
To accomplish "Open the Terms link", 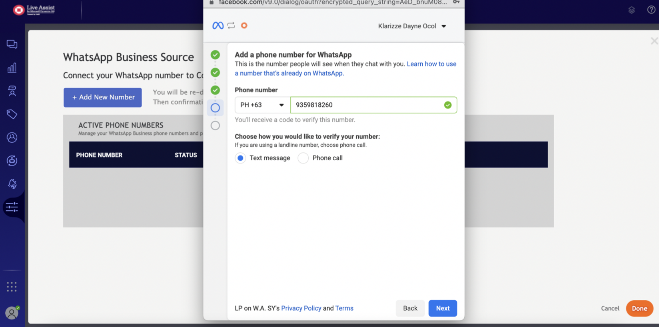I will [344, 308].
